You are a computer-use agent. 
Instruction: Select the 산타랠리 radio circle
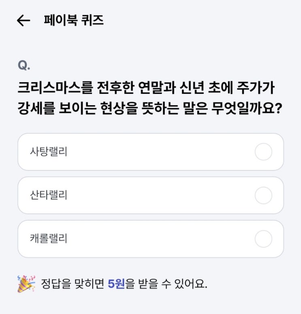tap(263, 195)
